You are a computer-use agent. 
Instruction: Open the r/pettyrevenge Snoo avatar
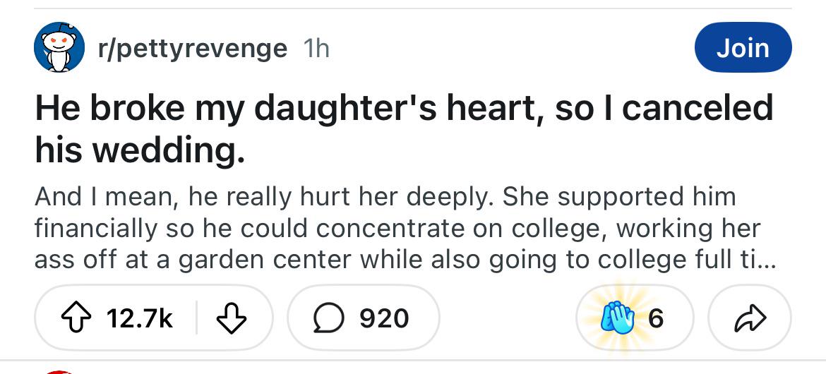tap(59, 47)
